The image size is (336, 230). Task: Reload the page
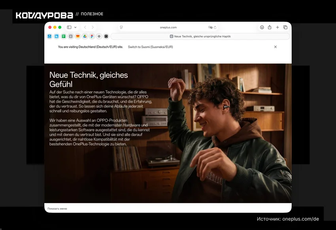pyautogui.click(x=215, y=27)
